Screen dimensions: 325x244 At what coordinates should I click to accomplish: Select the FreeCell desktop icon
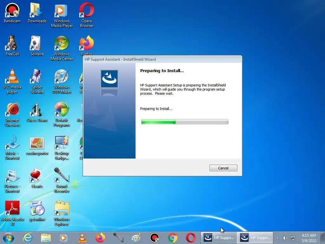12,46
